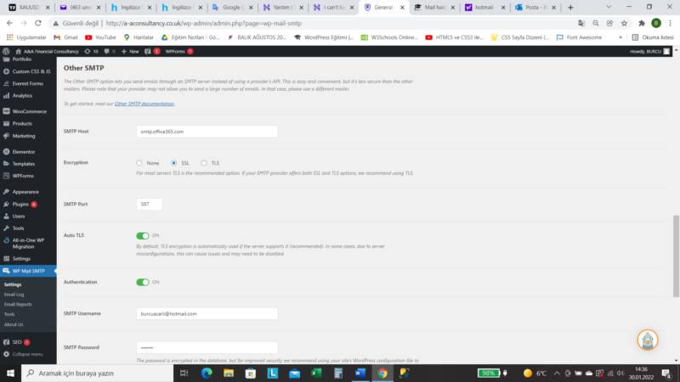
Task: Open Everest Forms in sidebar
Action: pos(28,83)
